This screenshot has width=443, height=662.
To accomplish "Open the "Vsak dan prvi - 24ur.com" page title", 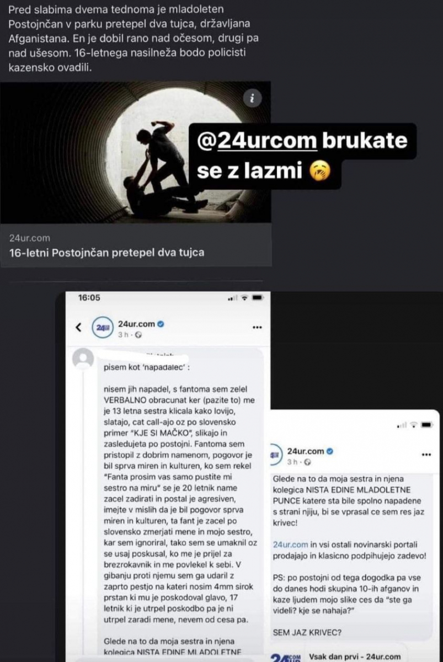I will (x=355, y=656).
